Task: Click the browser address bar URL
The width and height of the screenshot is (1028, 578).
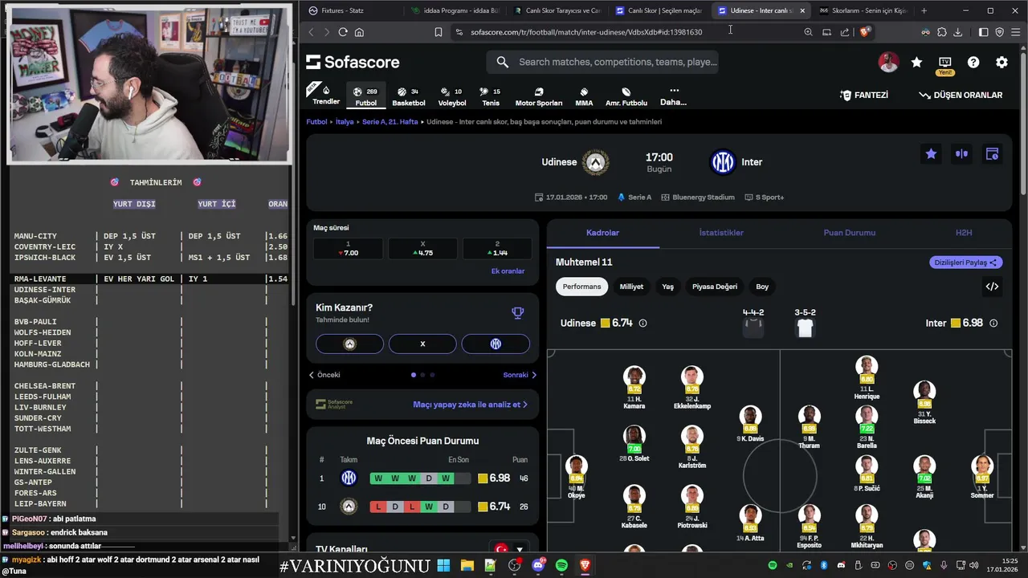Action: click(x=586, y=32)
